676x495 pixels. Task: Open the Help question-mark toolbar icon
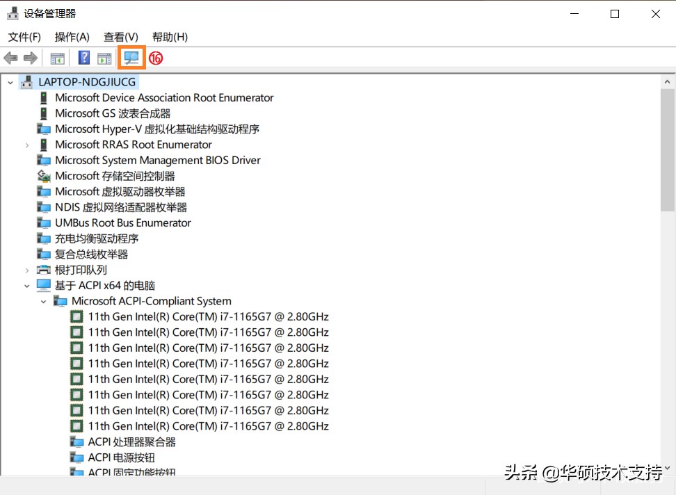(84, 58)
